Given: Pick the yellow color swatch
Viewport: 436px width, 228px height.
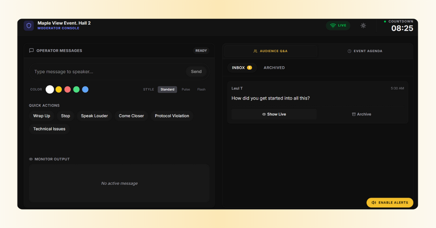Looking at the screenshot, I should 58,89.
